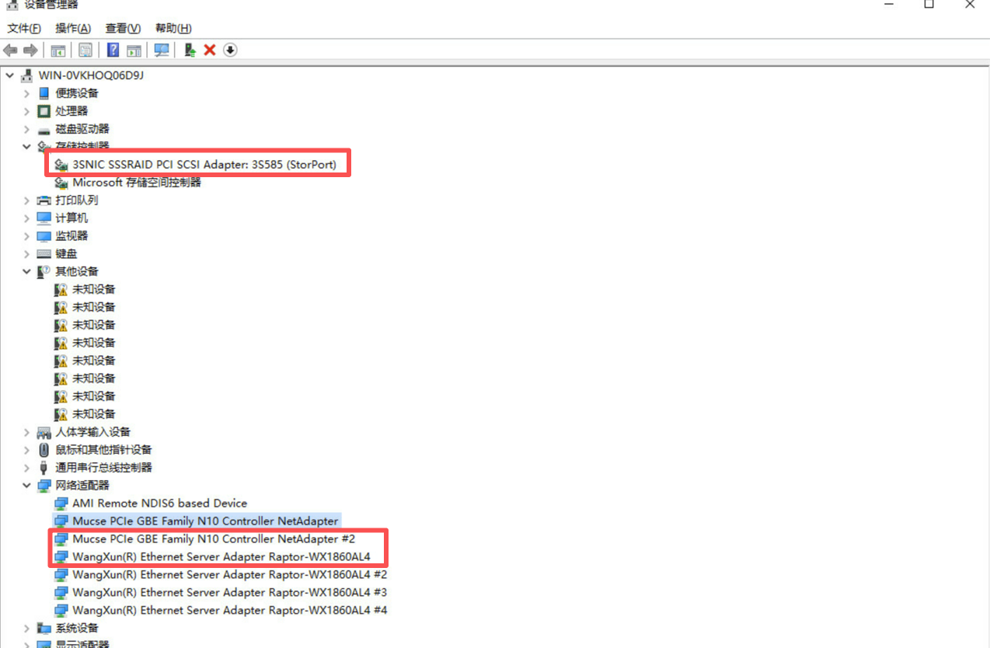This screenshot has width=990, height=648.
Task: Select the first 未知设备 entry
Action: [x=93, y=289]
